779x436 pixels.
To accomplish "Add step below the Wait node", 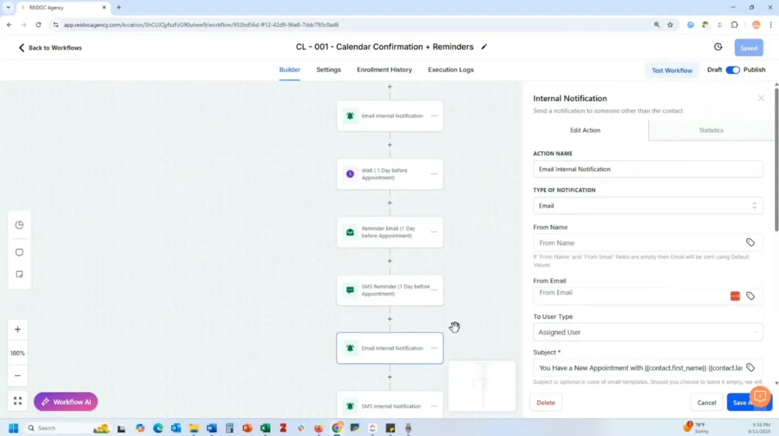I will point(389,203).
